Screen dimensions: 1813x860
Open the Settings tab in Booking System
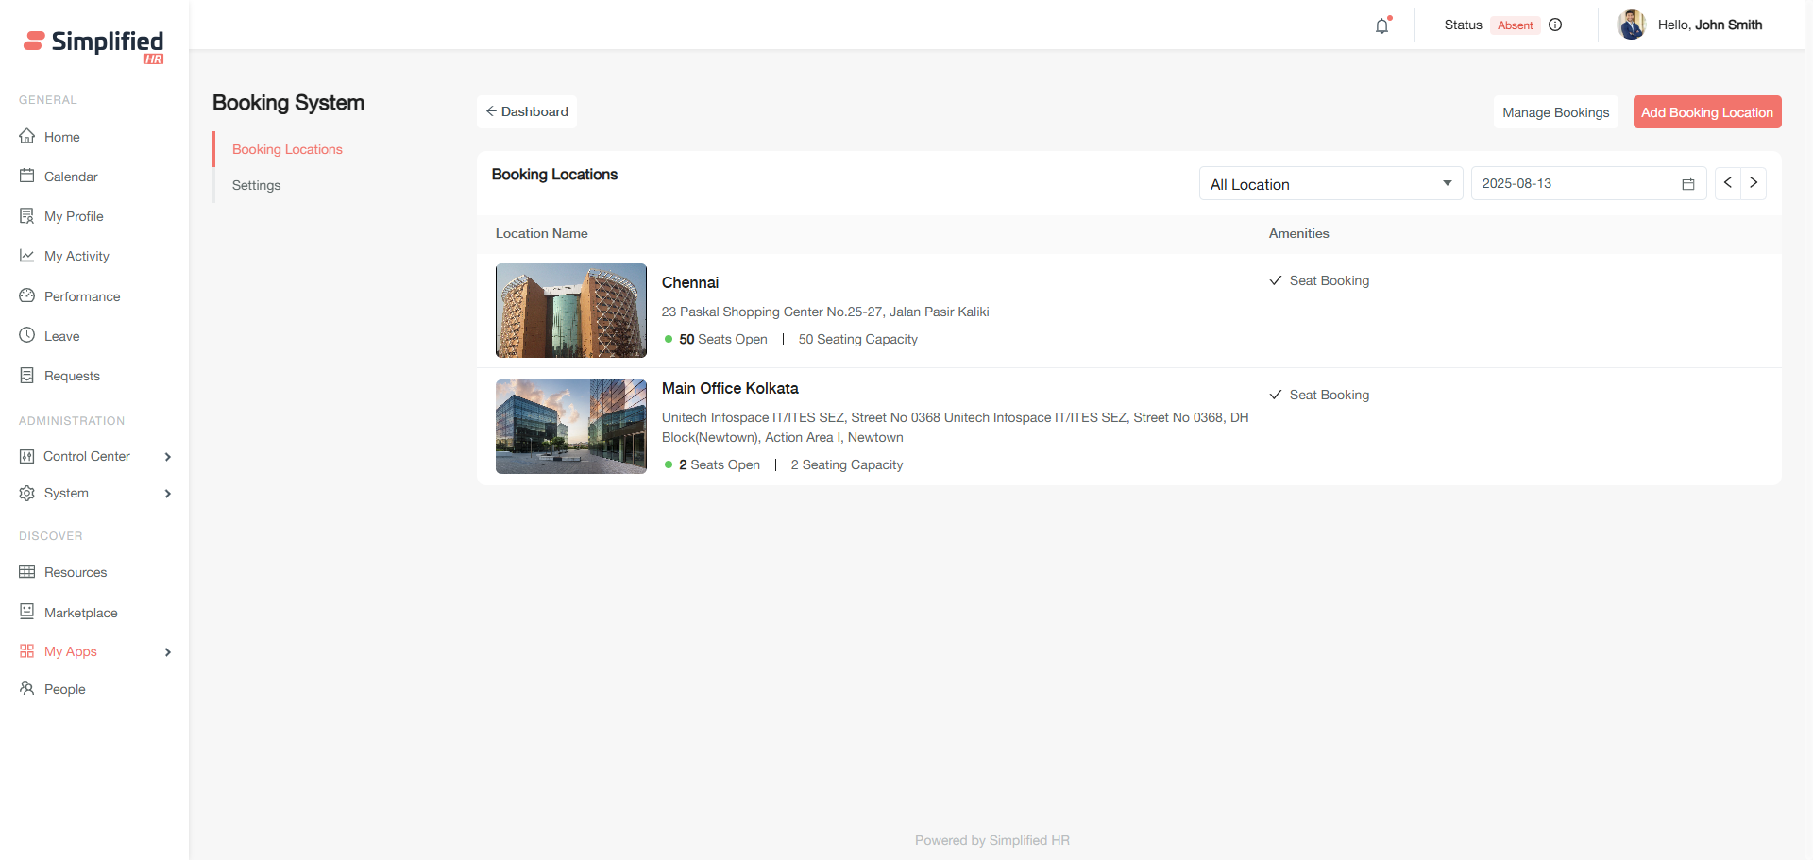(256, 185)
